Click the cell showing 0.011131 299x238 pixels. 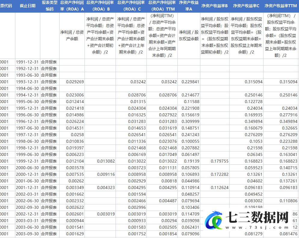point(162,168)
